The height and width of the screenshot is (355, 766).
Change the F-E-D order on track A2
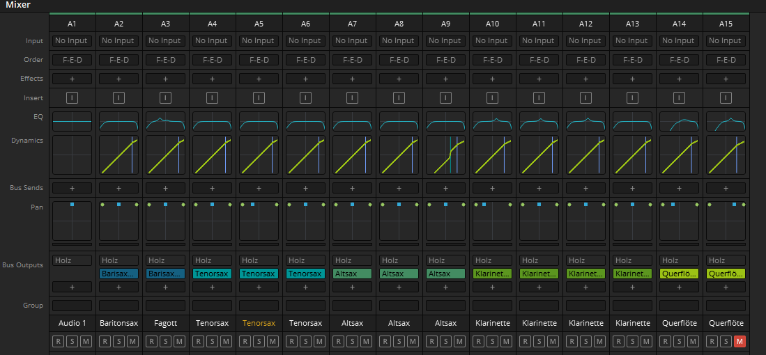(118, 60)
